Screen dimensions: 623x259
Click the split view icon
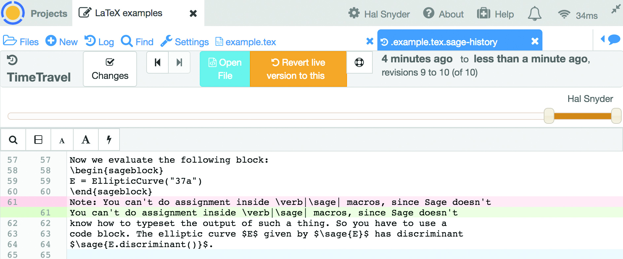38,140
